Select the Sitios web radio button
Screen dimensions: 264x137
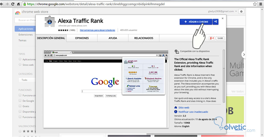pyautogui.click(x=20, y=64)
